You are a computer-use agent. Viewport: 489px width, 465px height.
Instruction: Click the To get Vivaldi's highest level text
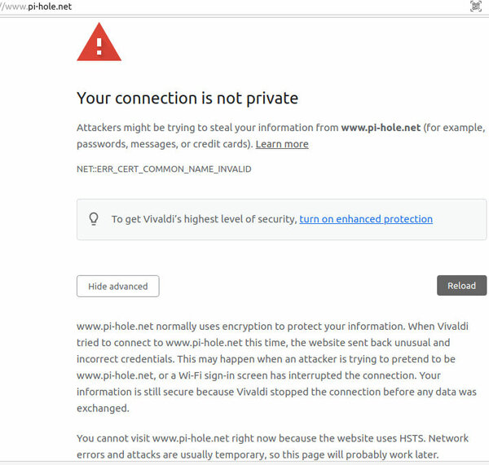205,219
